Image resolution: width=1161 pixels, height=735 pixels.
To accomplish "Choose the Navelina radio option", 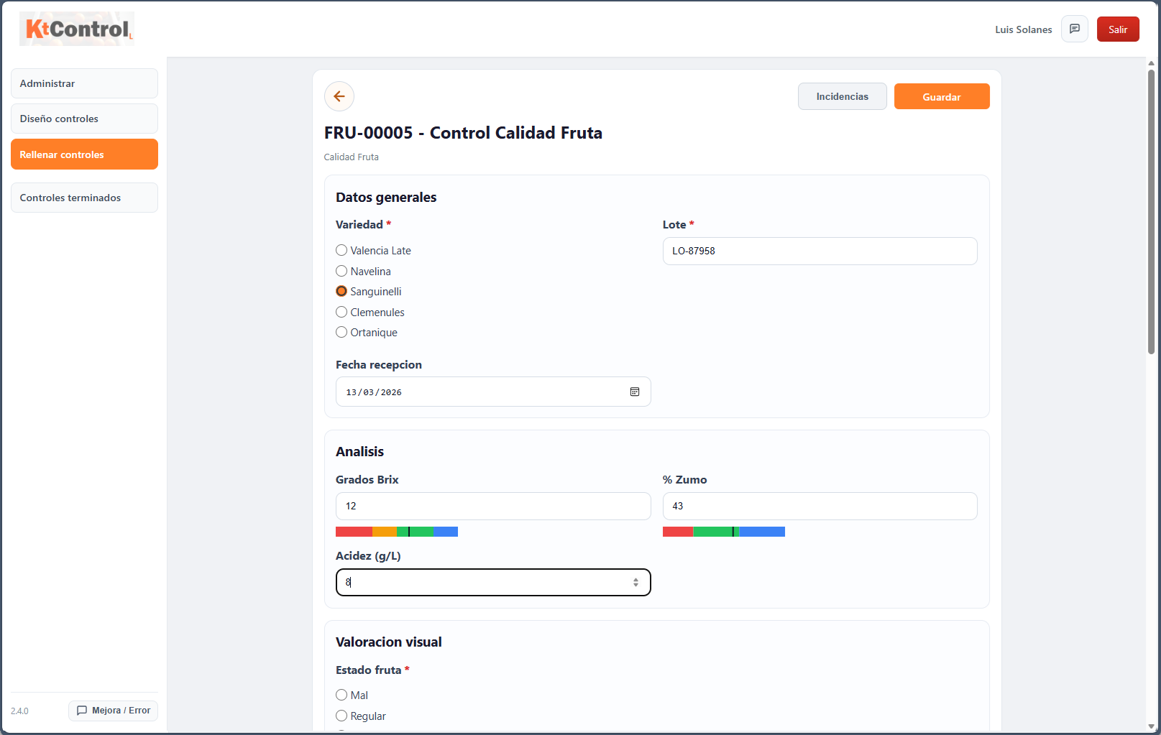I will point(341,272).
